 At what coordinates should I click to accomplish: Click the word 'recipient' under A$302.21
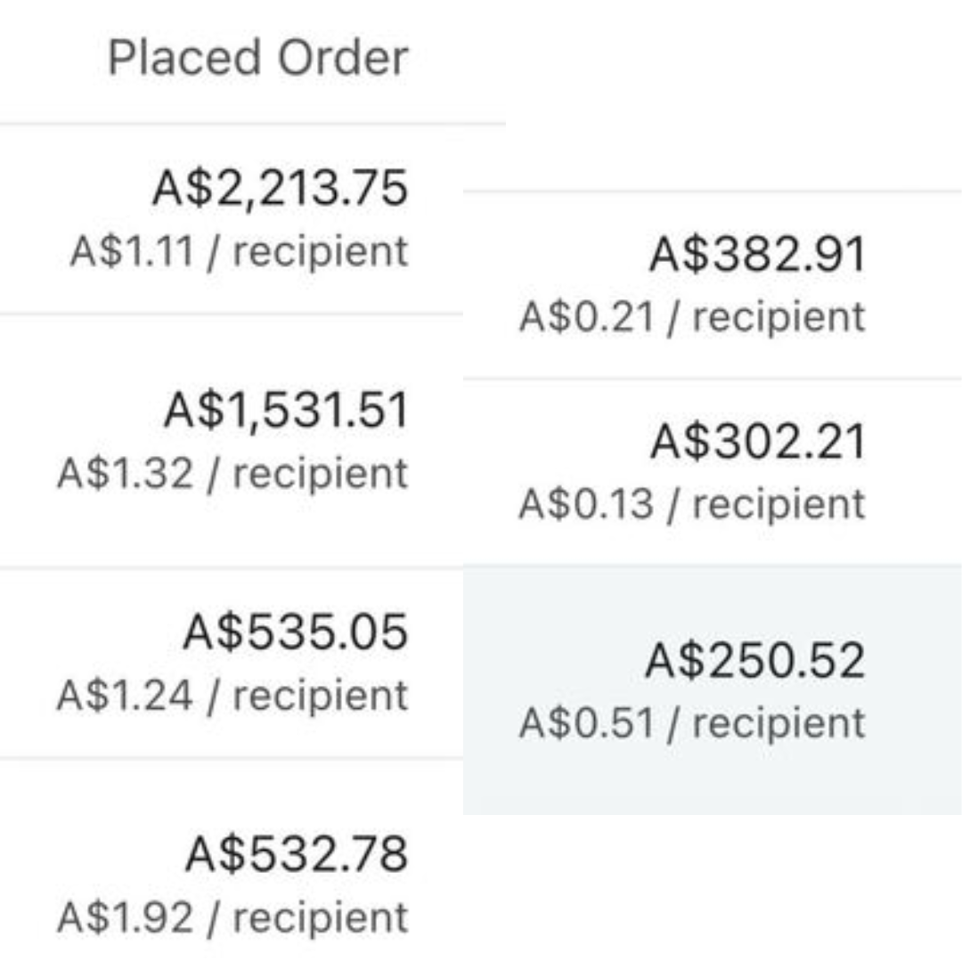click(779, 504)
